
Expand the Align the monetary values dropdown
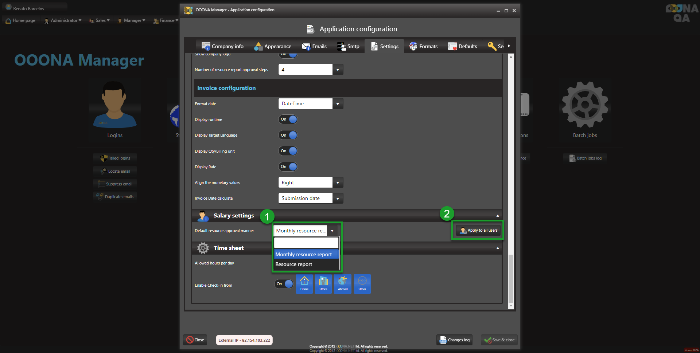(338, 183)
